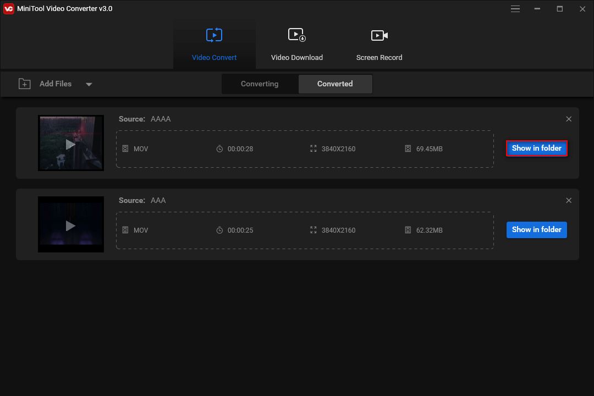The image size is (594, 396).
Task: Click the duration text 00:00:25
Action: (x=240, y=230)
